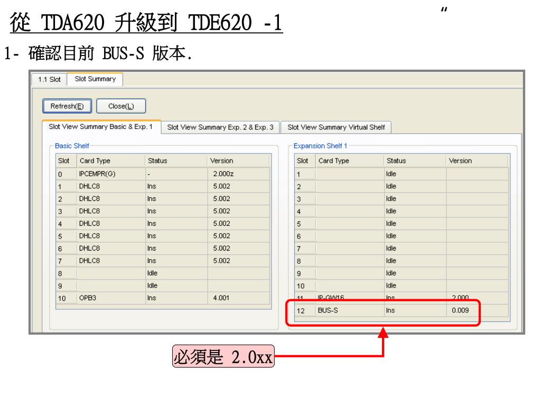Click Expansion Shelf 1 Version column header
541x406 pixels.
pyautogui.click(x=460, y=161)
